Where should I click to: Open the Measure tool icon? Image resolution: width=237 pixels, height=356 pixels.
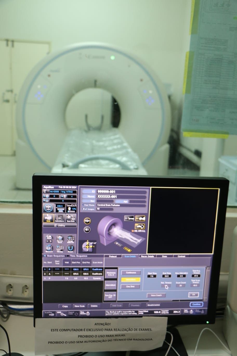(49, 248)
